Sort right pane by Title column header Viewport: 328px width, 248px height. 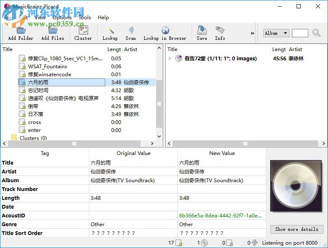coord(218,49)
